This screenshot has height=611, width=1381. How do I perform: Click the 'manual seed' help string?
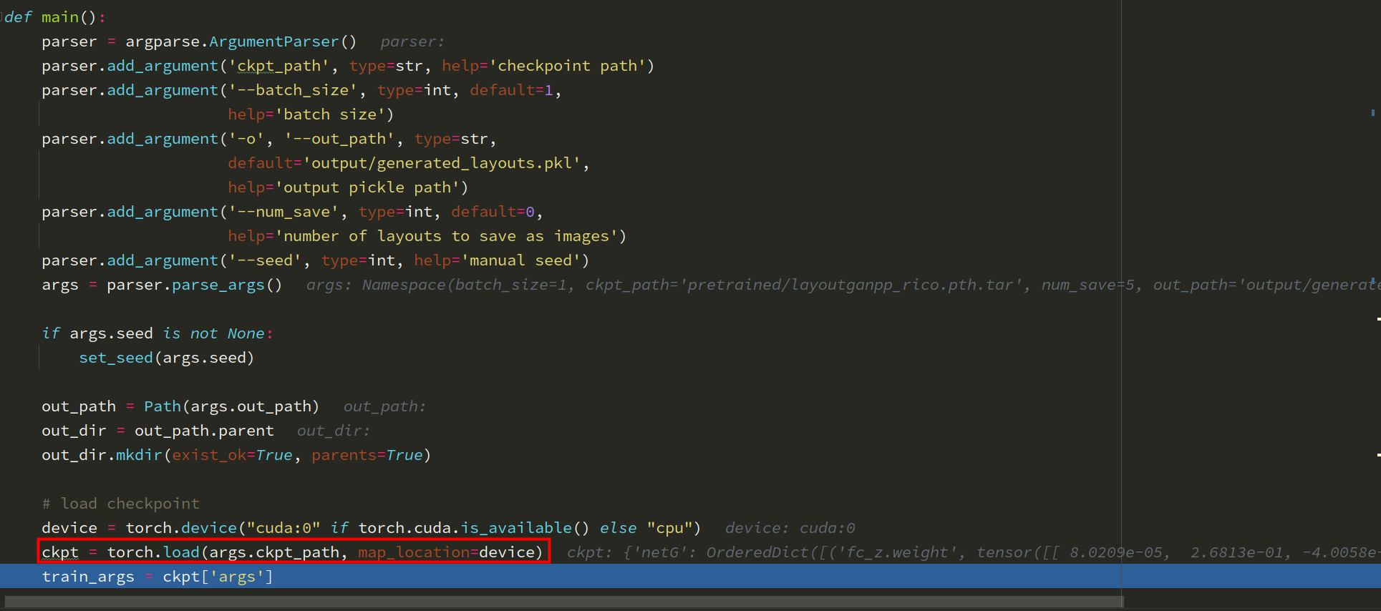click(x=520, y=260)
